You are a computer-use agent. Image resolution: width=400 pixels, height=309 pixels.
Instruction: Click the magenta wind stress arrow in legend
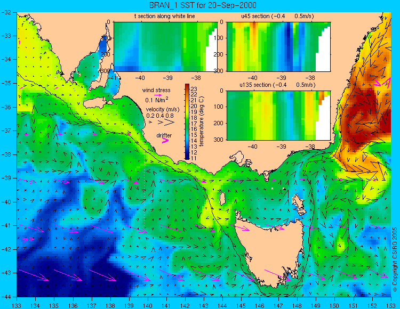158,94
